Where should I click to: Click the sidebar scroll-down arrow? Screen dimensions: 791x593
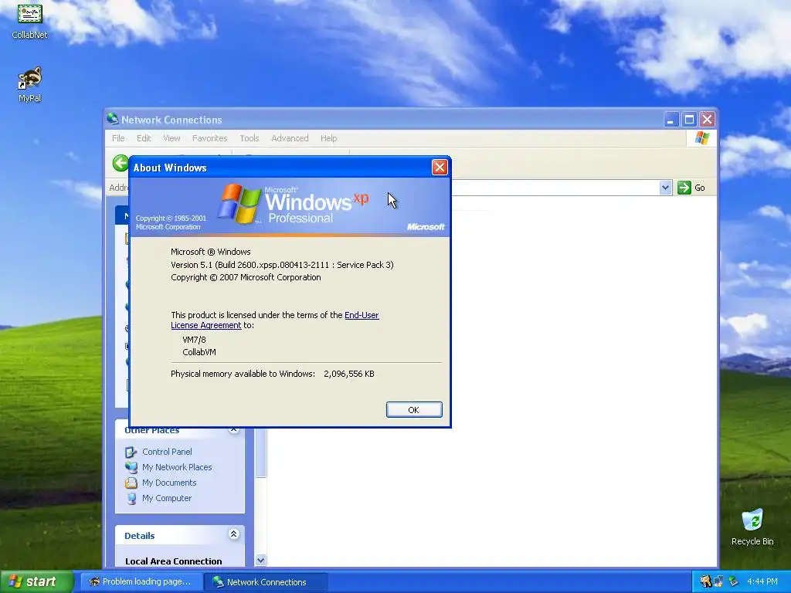261,560
